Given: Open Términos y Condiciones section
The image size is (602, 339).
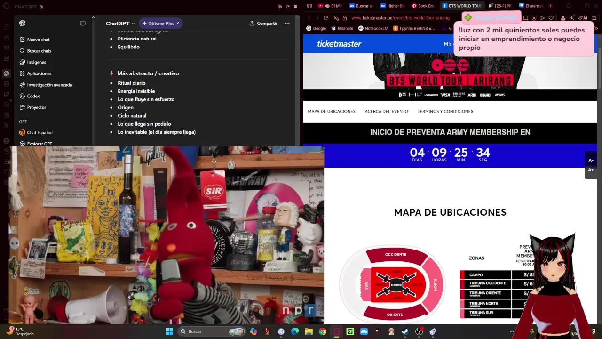Looking at the screenshot, I should tap(445, 111).
